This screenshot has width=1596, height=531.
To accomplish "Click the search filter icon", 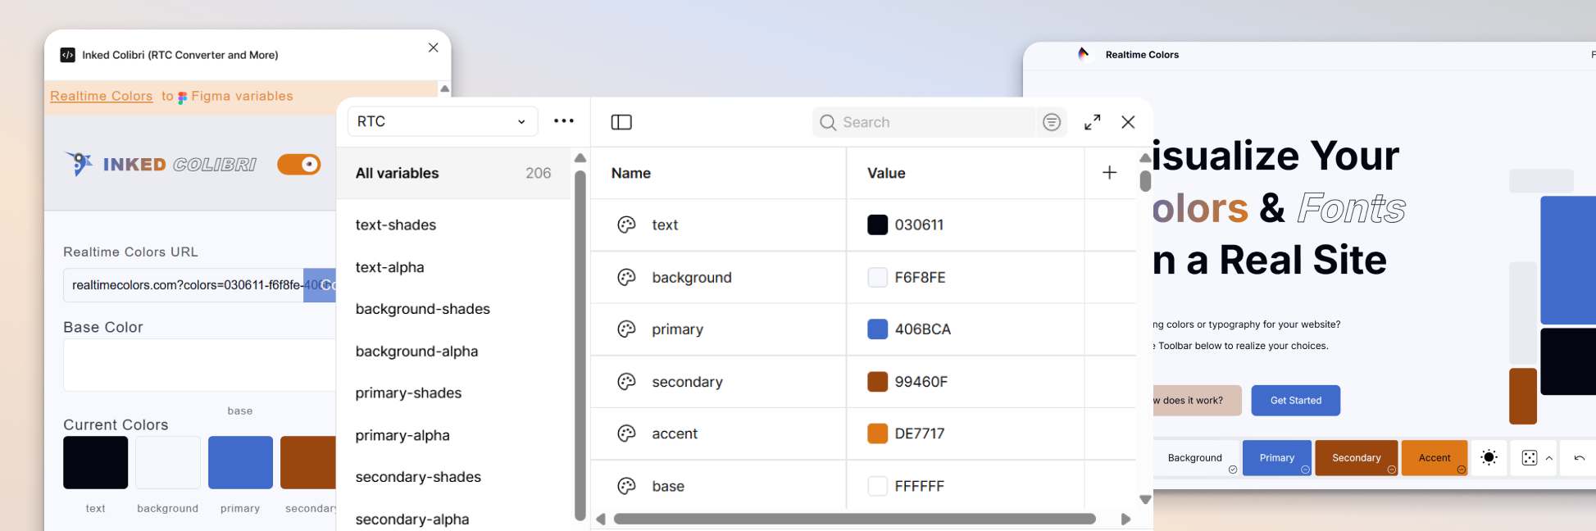I will pos(1052,122).
